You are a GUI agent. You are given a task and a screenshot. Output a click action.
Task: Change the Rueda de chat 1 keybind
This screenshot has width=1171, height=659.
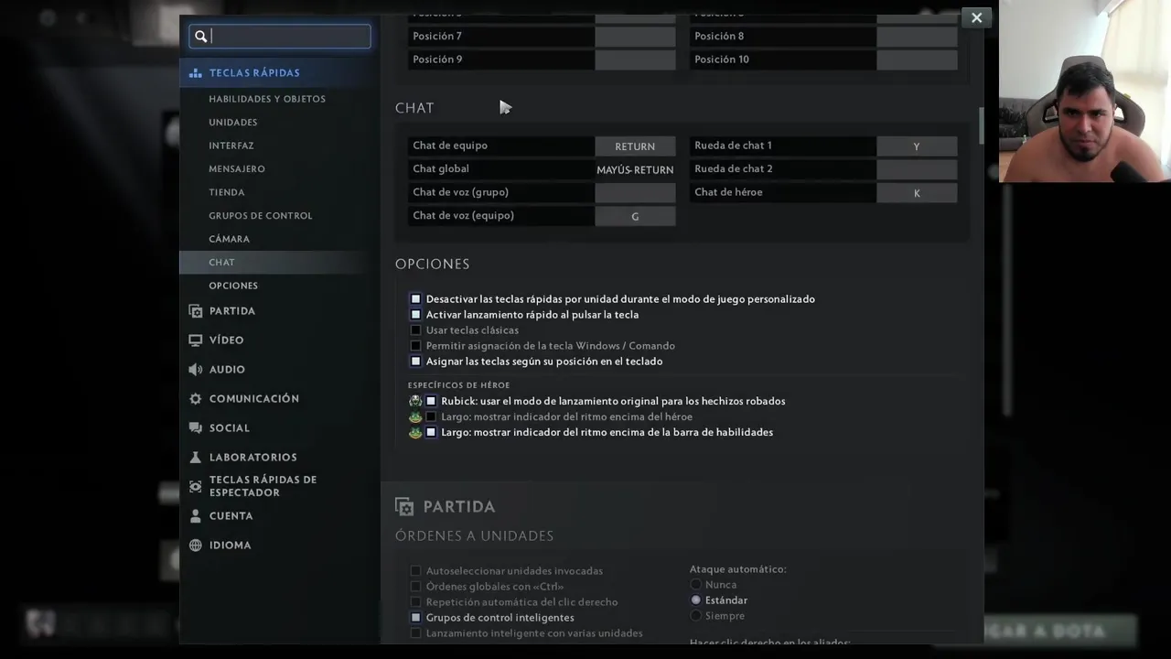[917, 146]
